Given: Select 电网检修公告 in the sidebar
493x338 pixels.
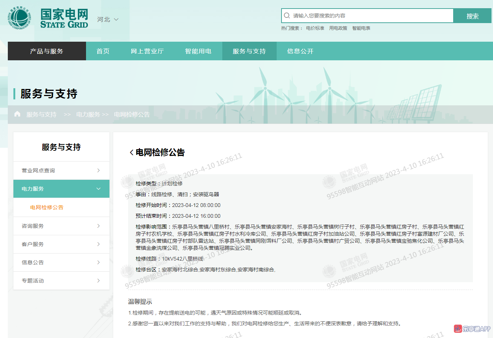Looking at the screenshot, I should [x=47, y=207].
